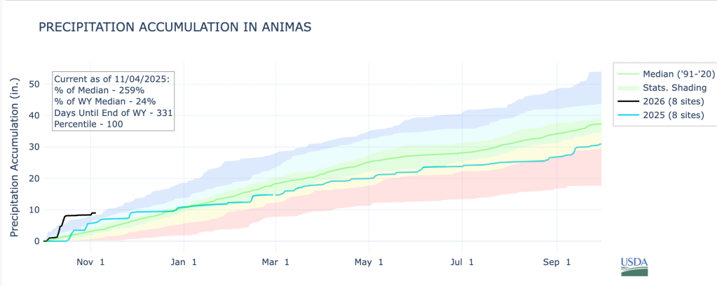
Task: Click the Precipitation Accumulation in Animas title
Action: [175, 27]
